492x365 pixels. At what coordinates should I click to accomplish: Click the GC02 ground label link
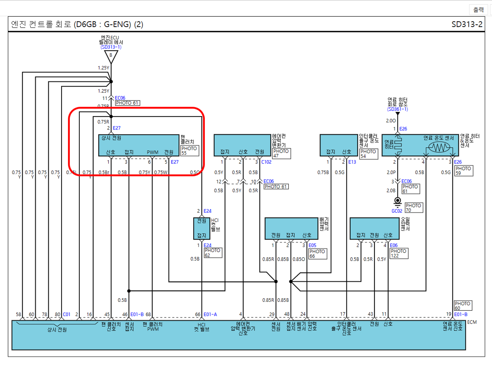click(397, 211)
